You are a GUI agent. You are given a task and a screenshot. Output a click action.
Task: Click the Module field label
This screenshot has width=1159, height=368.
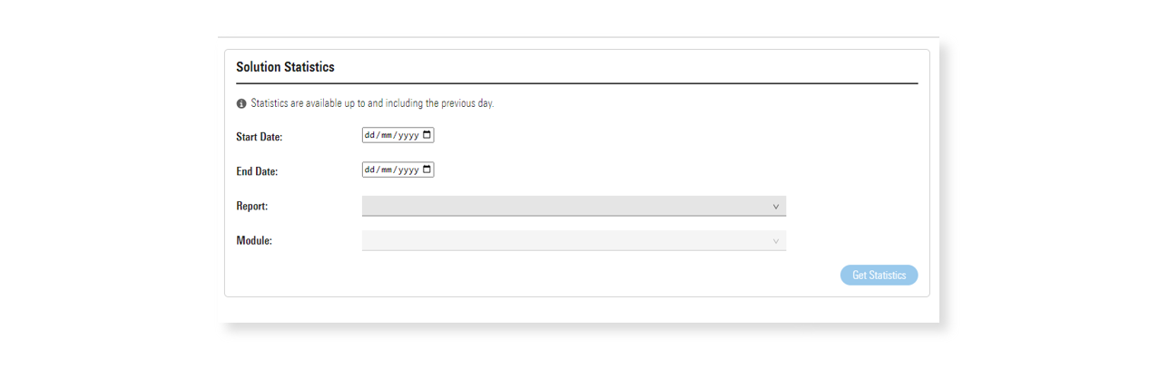[x=254, y=241]
